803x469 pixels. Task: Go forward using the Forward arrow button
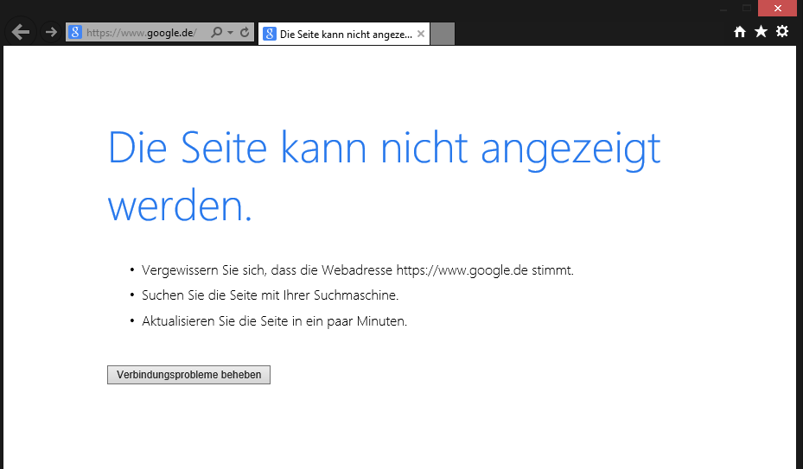point(51,32)
